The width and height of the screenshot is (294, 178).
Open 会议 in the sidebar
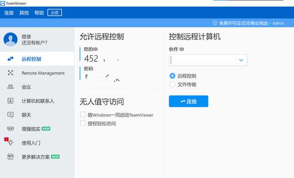point(37,87)
